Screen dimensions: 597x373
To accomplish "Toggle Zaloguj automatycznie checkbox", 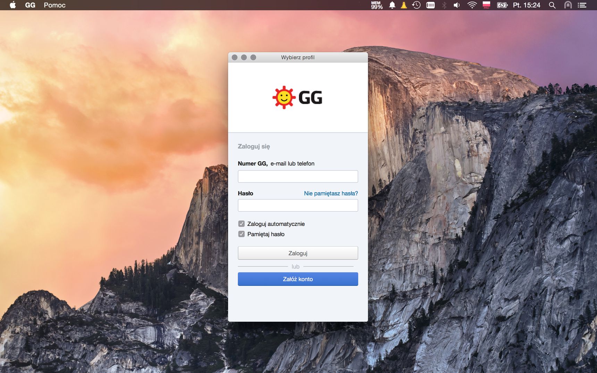I will point(242,224).
